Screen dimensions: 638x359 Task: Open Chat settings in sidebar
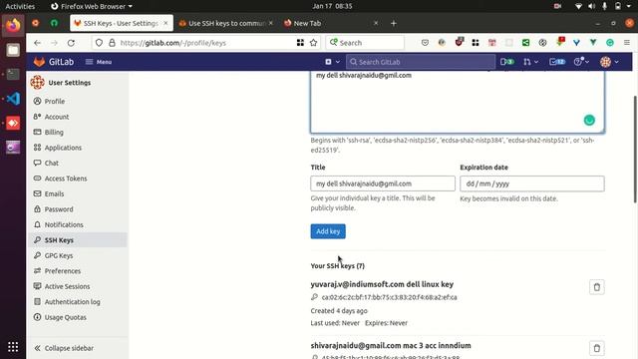pos(51,163)
